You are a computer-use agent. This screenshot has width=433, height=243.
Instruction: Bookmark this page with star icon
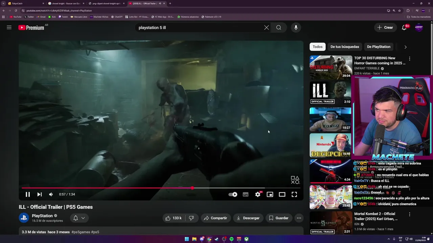pyautogui.click(x=399, y=10)
